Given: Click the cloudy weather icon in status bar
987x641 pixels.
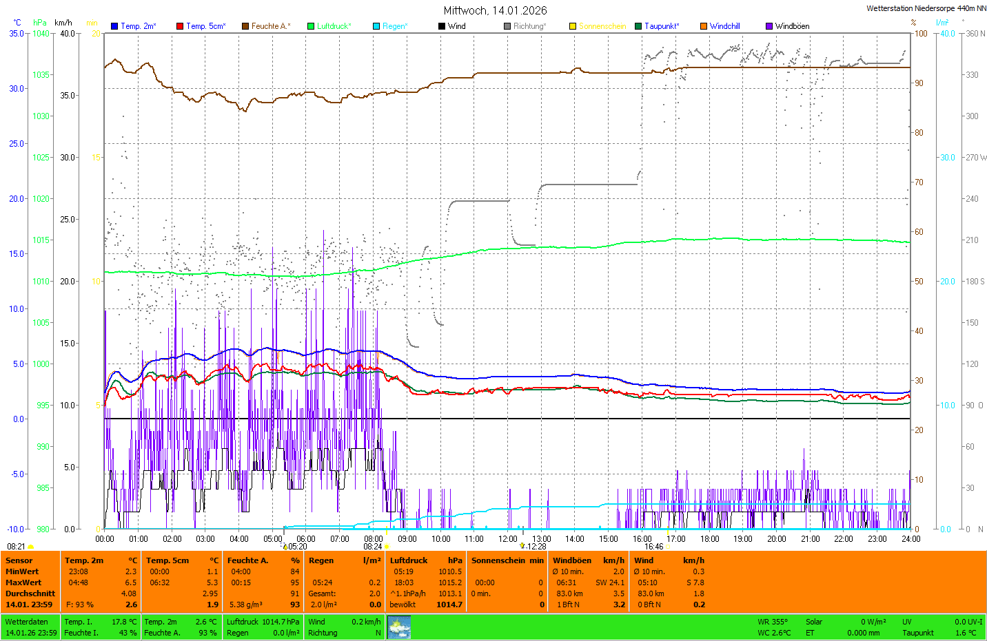Looking at the screenshot, I should click(399, 627).
